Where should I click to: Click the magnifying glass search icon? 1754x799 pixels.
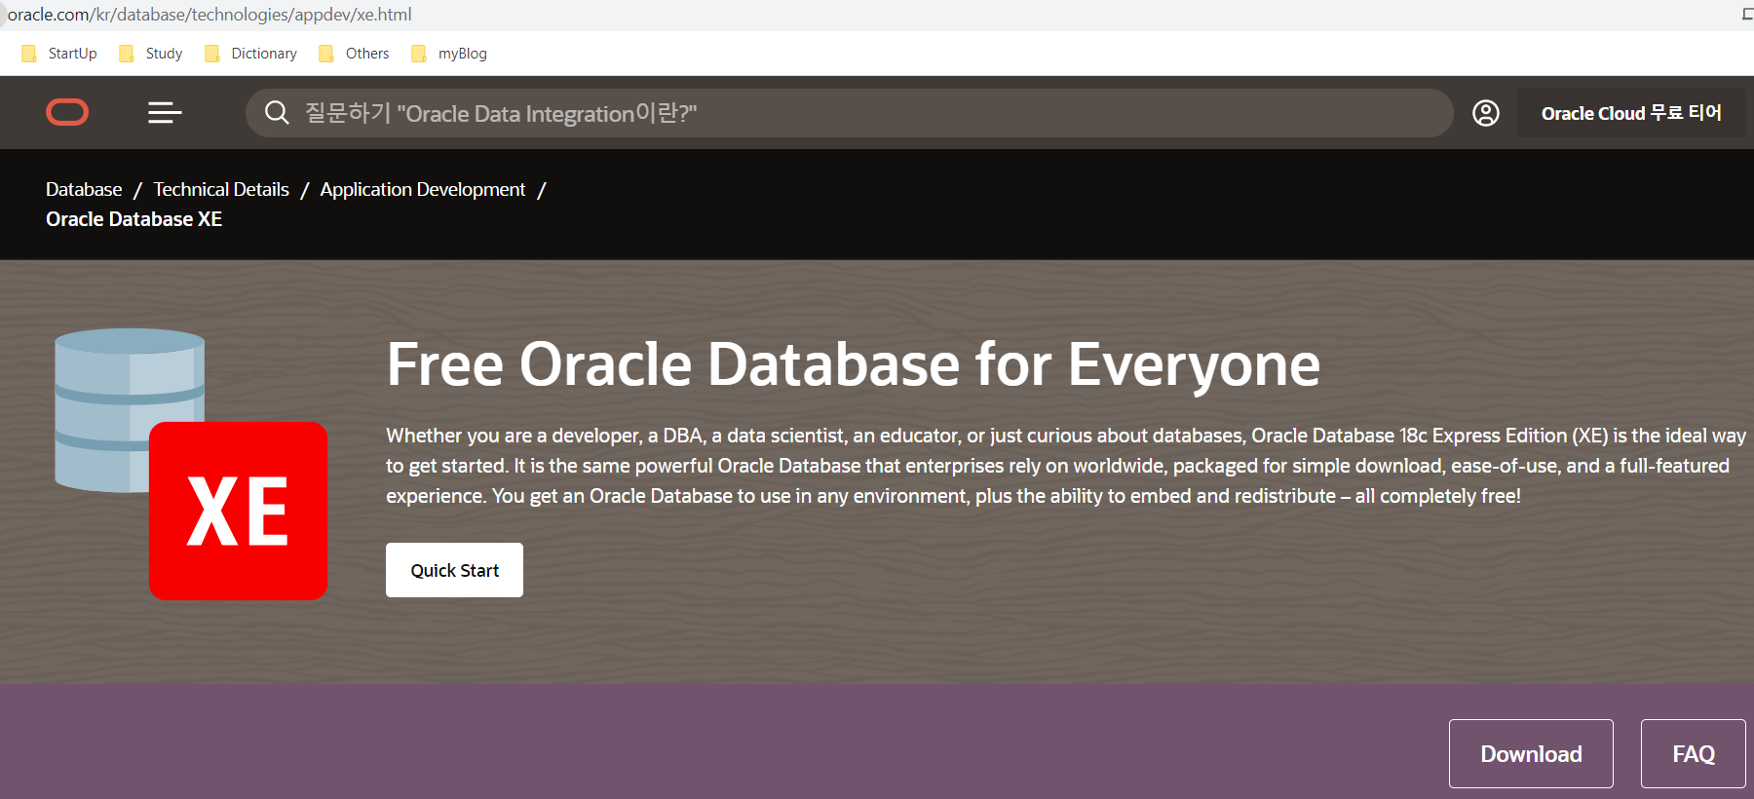pyautogui.click(x=277, y=113)
